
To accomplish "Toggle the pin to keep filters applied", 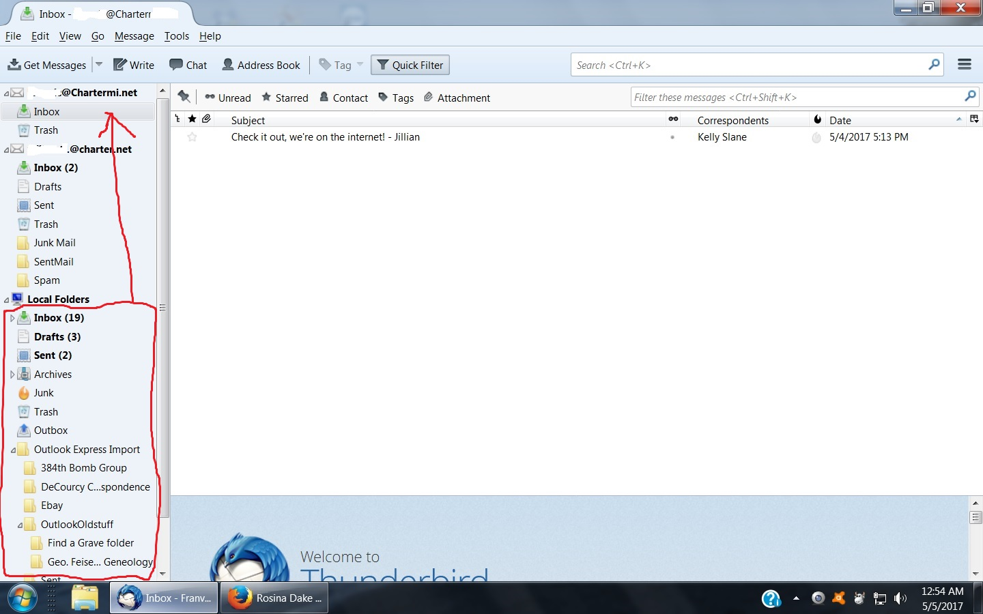I will (x=184, y=97).
